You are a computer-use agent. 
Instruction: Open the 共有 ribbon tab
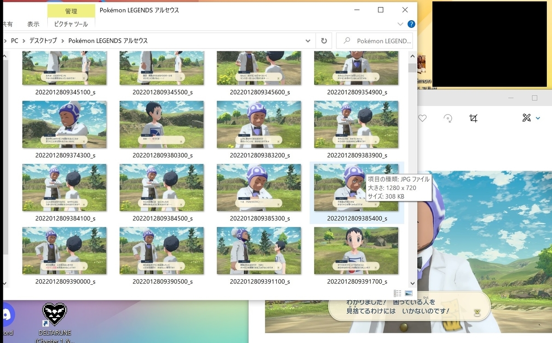[7, 24]
